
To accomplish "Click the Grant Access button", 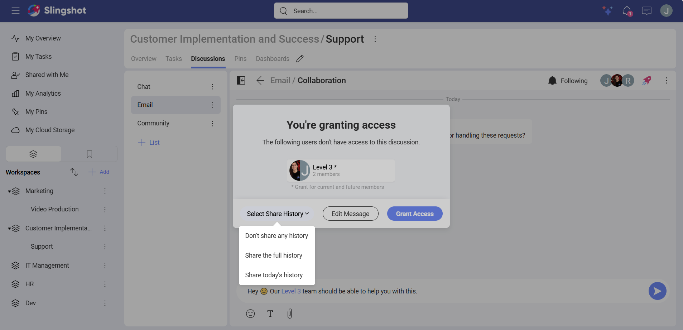I will coord(414,214).
